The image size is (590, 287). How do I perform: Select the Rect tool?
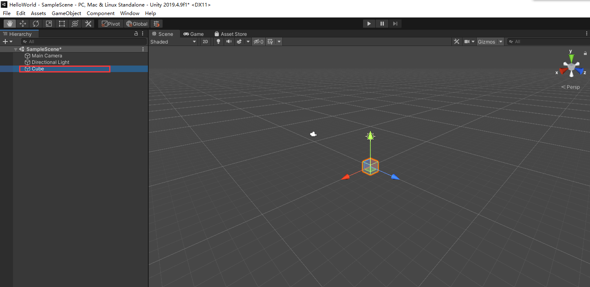[62, 24]
